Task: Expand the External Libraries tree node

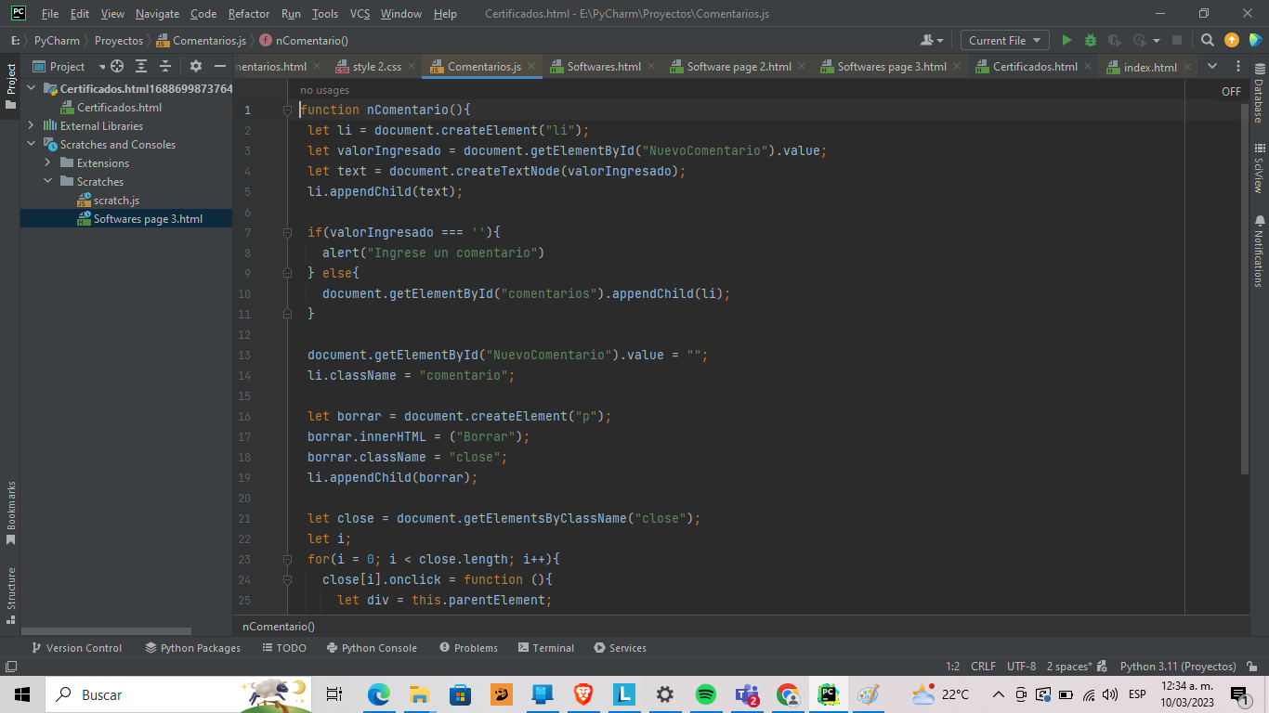Action: 31,125
